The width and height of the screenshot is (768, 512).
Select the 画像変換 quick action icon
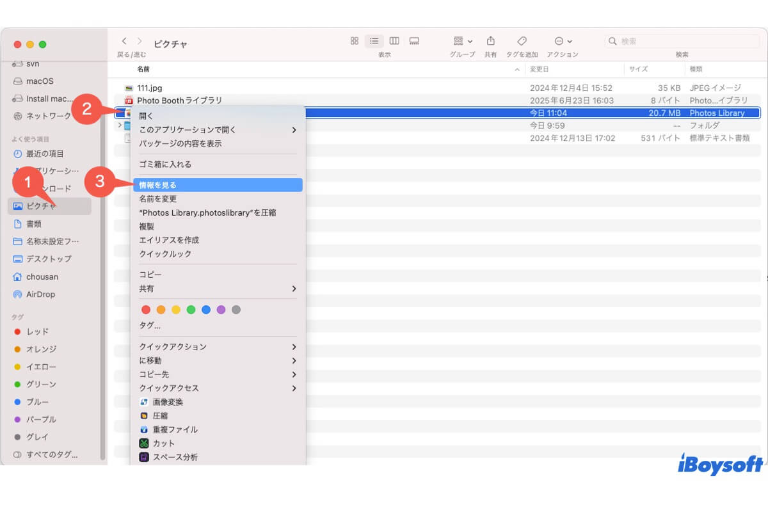pyautogui.click(x=145, y=402)
